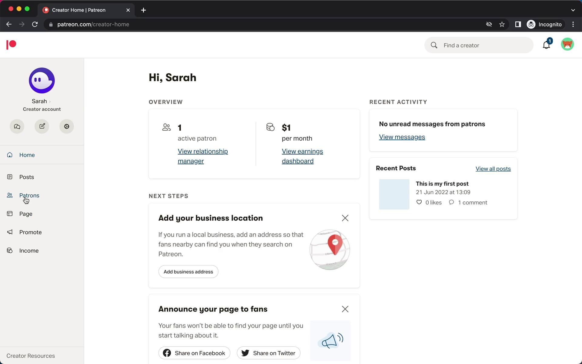Image resolution: width=582 pixels, height=364 pixels.
Task: Open the first post thumbnail
Action: pyautogui.click(x=394, y=194)
